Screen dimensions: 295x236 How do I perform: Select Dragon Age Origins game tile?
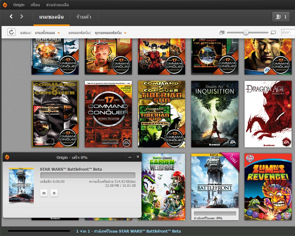coord(268,114)
